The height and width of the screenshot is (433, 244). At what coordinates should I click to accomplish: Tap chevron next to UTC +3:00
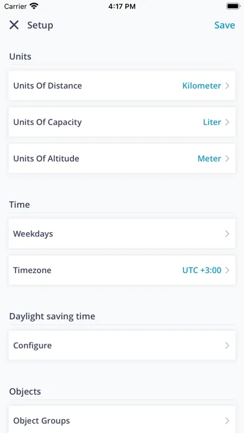[x=227, y=270]
